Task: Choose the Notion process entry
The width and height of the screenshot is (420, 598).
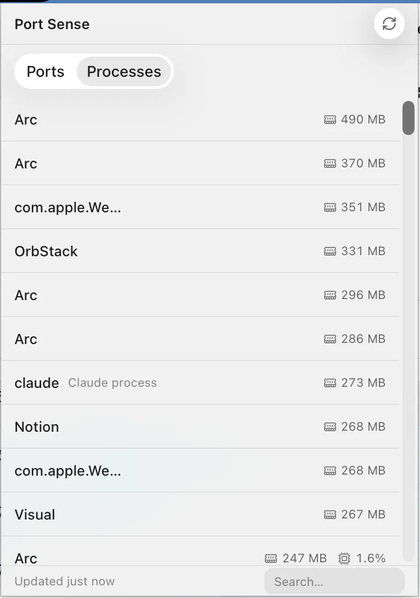Action: click(200, 426)
